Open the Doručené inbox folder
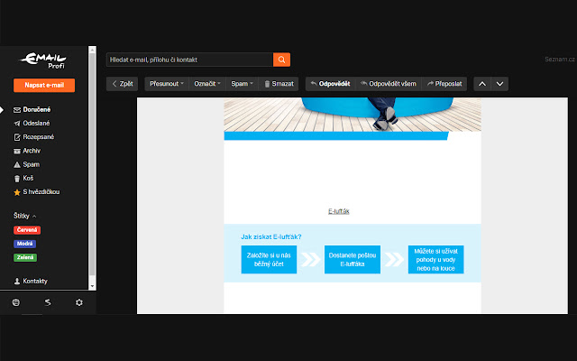The image size is (577, 361). pos(32,109)
